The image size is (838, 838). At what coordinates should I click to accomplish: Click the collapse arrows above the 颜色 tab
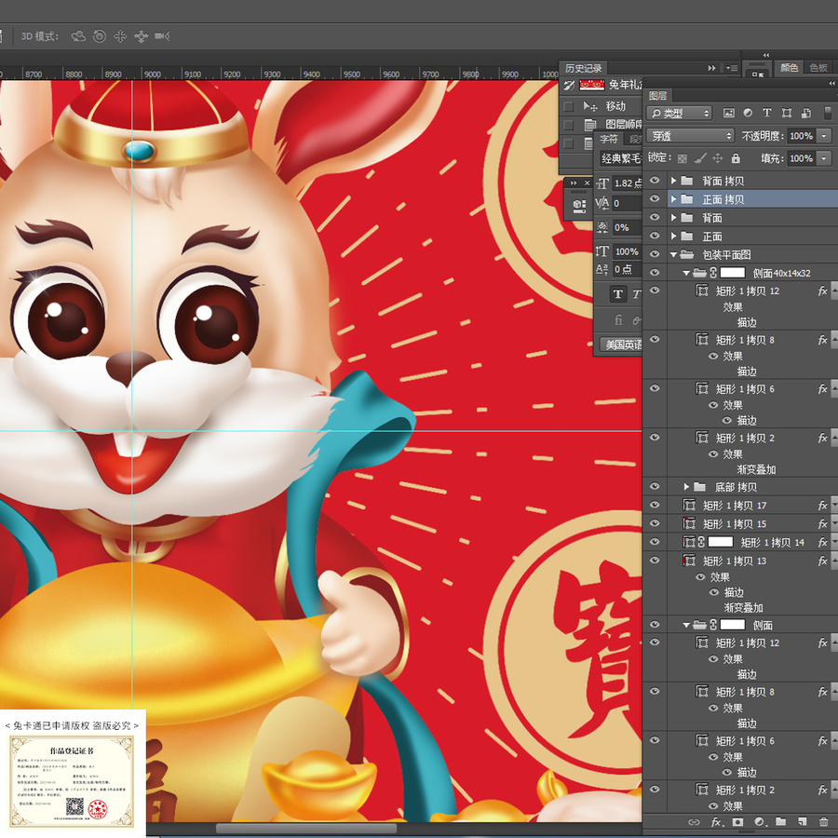pyautogui.click(x=766, y=55)
